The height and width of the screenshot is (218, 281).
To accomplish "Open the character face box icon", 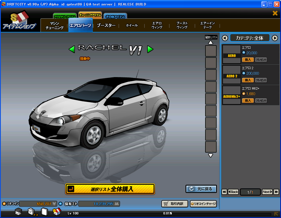I will point(19,212).
